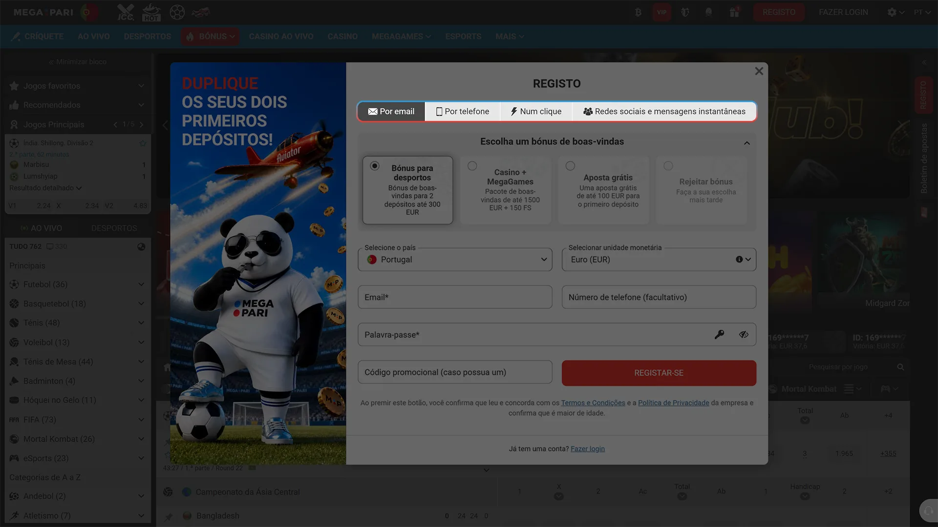Select the Casino + MegaGames bonus radio
Screen dimensions: 938x527
pyautogui.click(x=472, y=166)
